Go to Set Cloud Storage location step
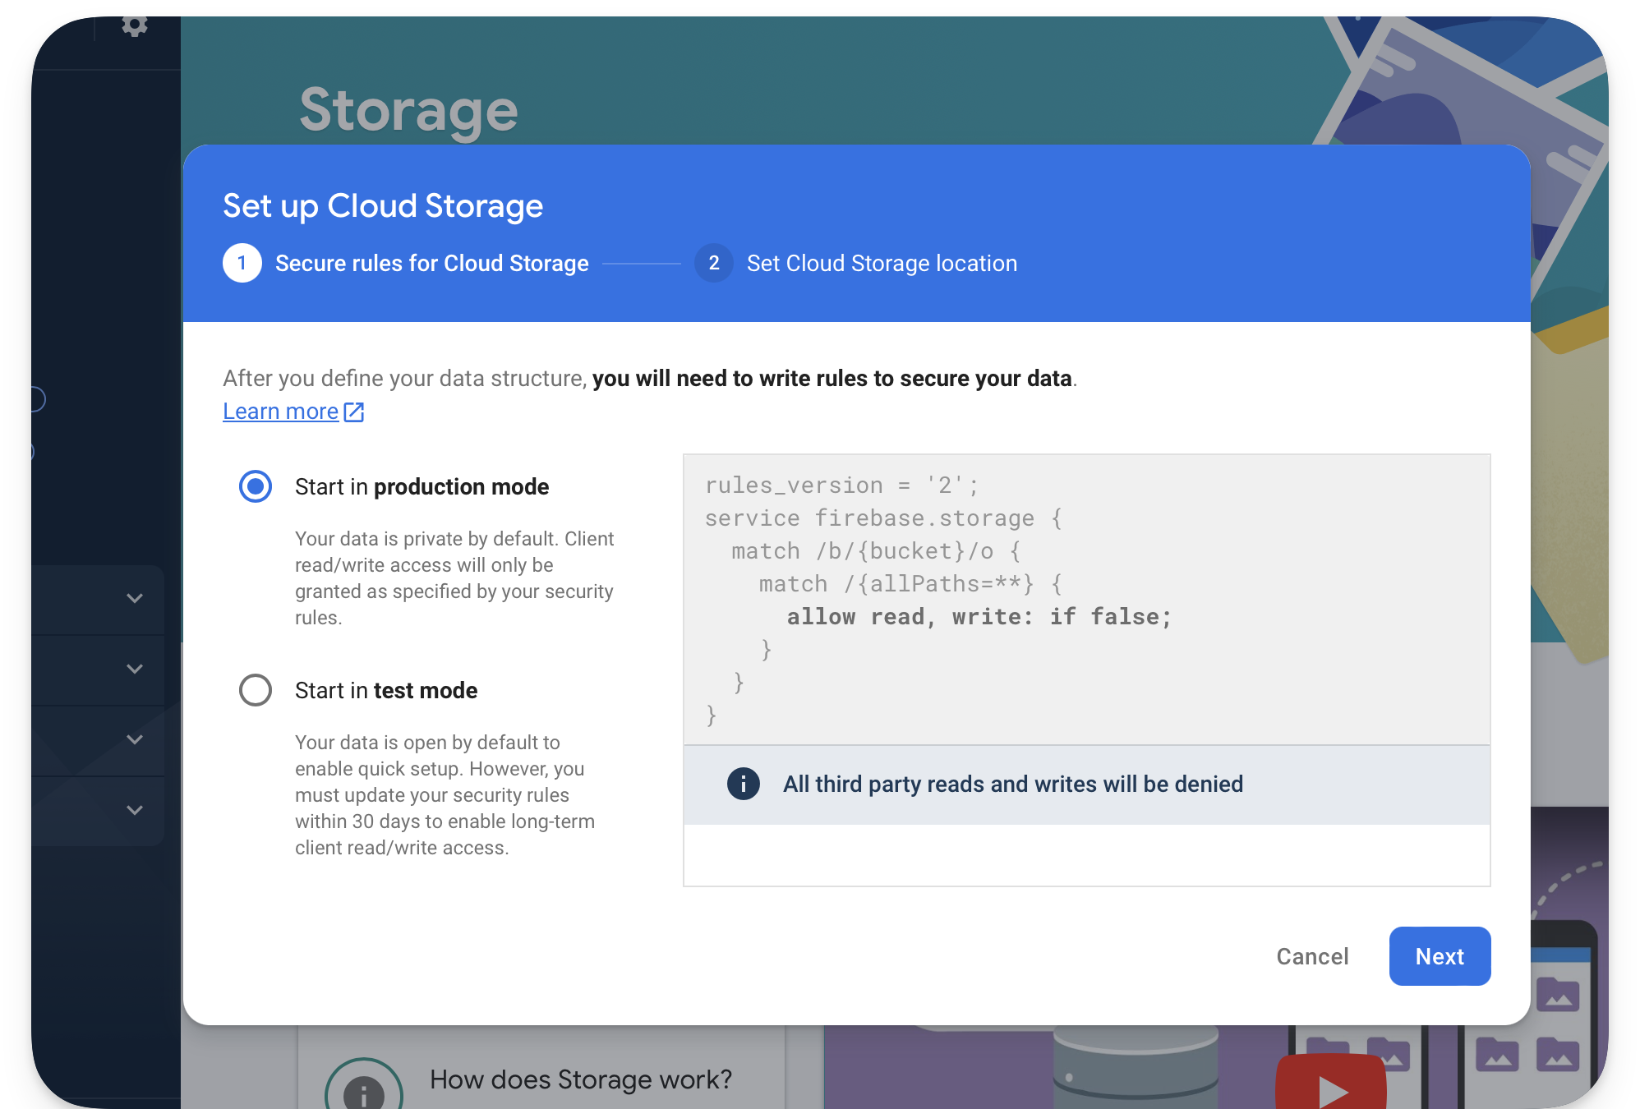The image size is (1640, 1109). 882,263
